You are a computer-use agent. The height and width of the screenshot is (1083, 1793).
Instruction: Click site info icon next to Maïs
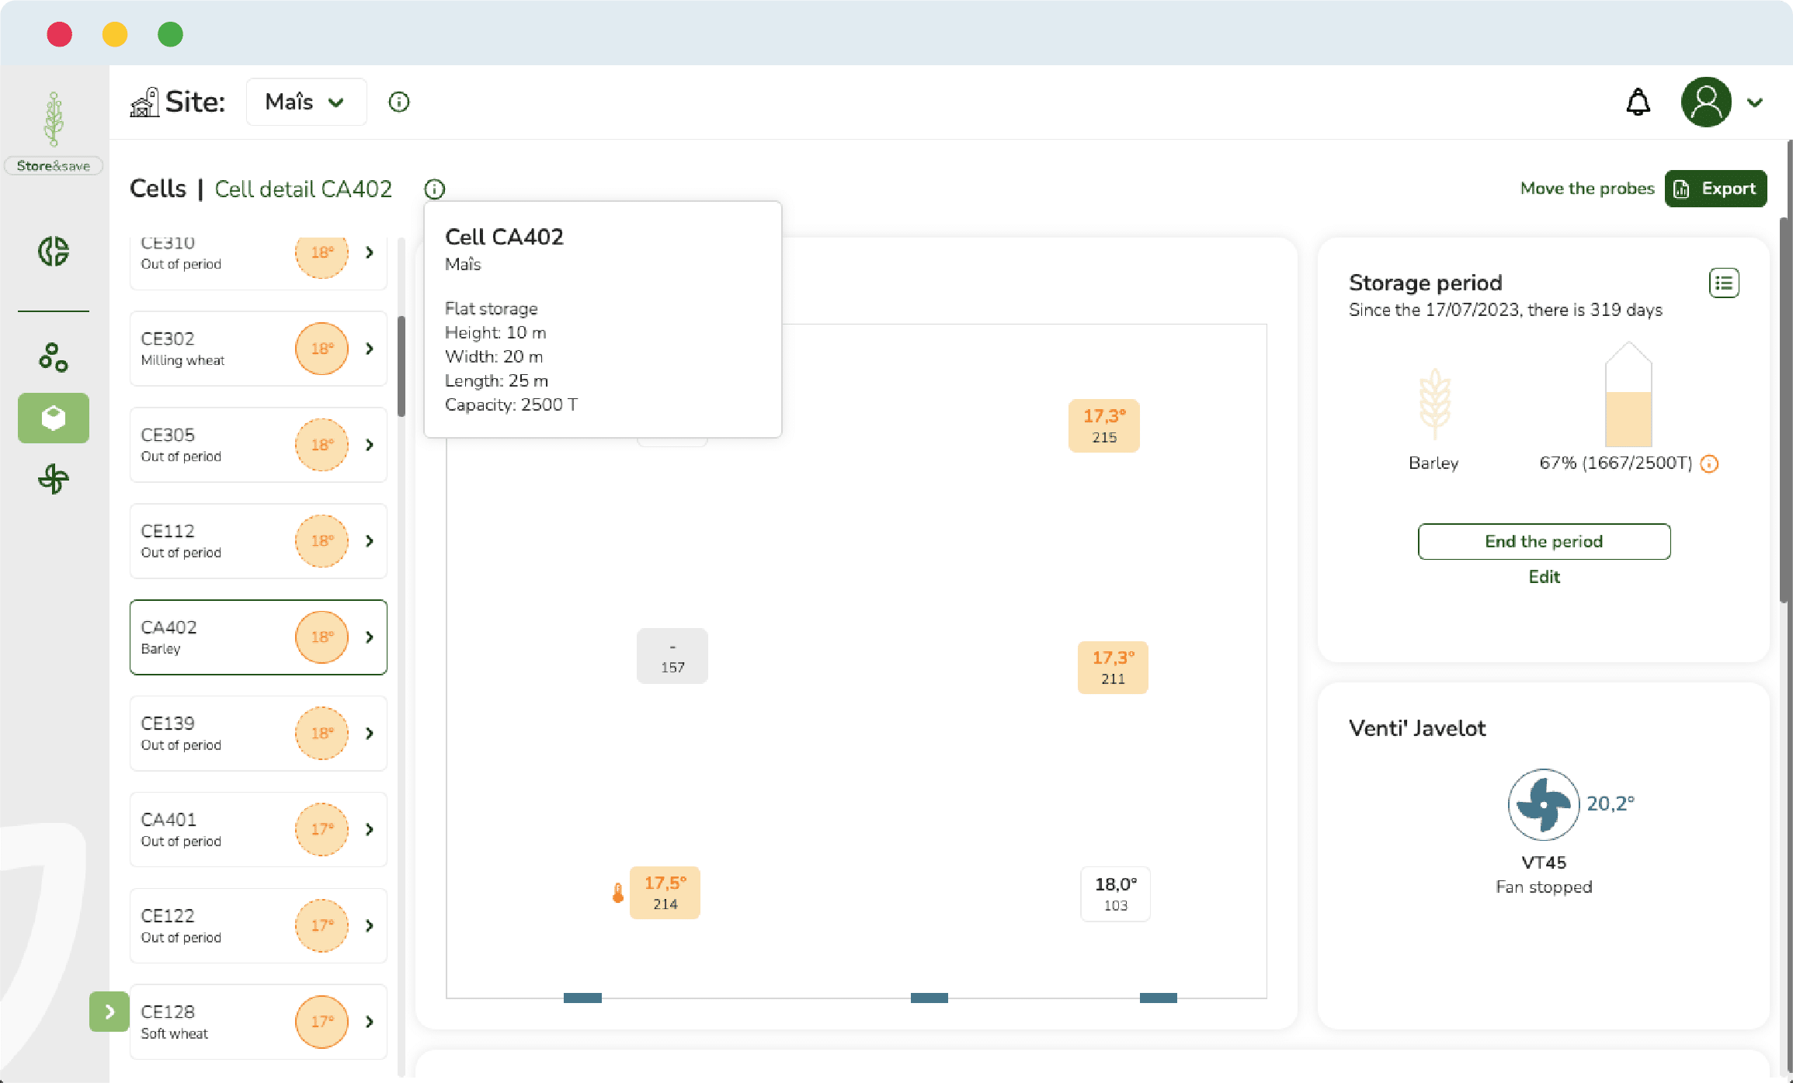(399, 102)
